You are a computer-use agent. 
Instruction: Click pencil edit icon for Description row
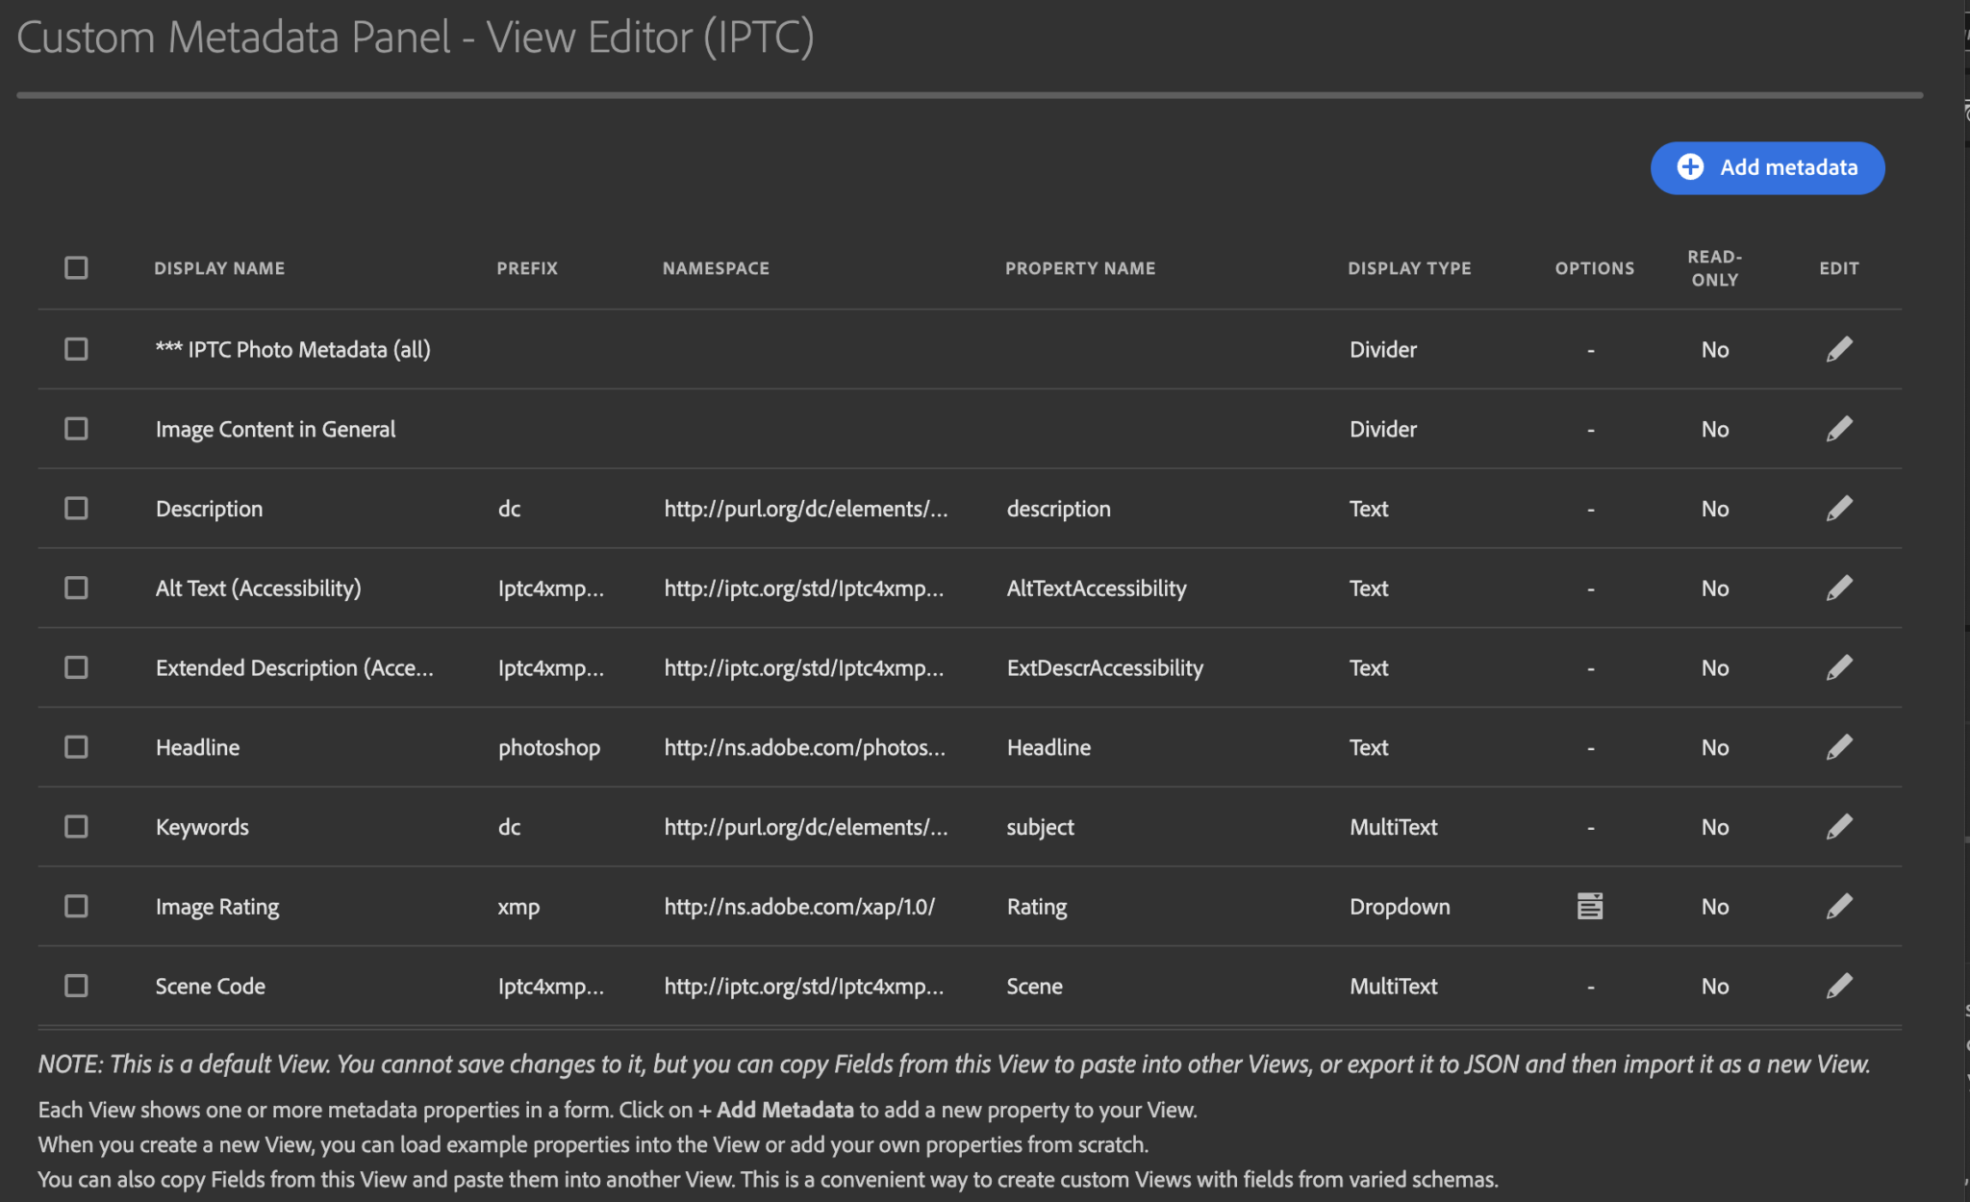point(1839,509)
